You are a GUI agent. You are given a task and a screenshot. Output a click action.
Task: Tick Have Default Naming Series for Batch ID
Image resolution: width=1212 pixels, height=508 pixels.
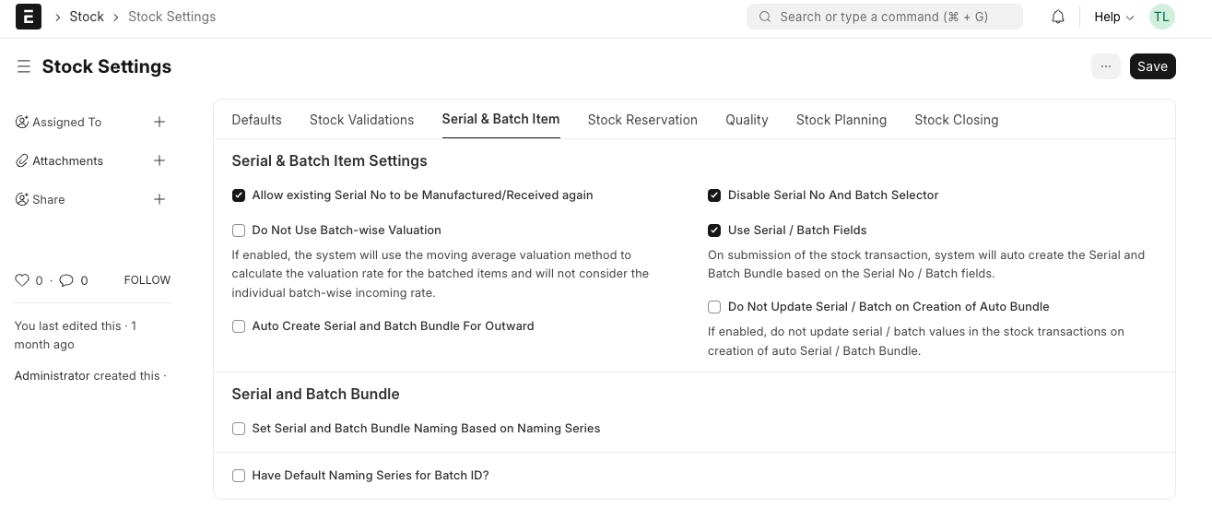239,476
